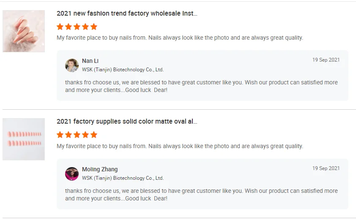Click the fifth star of the top review's rating
The image size is (356, 219).
click(x=94, y=27)
